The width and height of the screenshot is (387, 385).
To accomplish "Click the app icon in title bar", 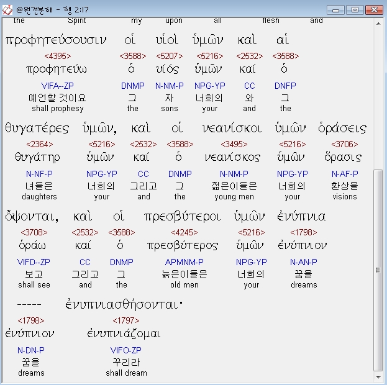I will click(7, 10).
